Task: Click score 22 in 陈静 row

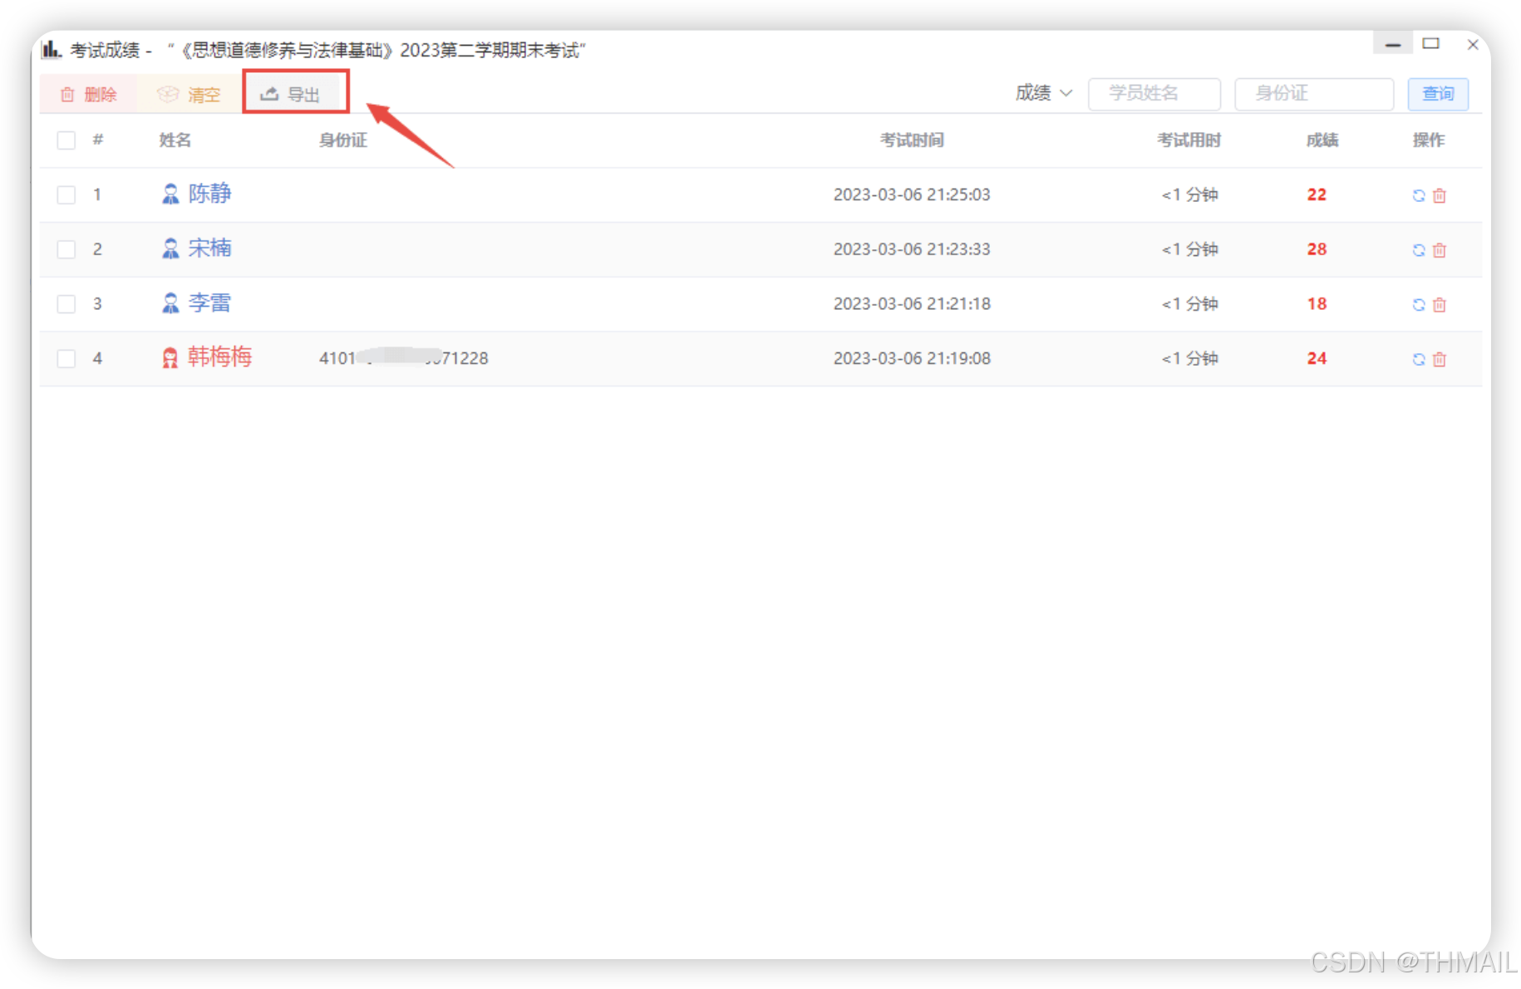Action: [x=1317, y=194]
